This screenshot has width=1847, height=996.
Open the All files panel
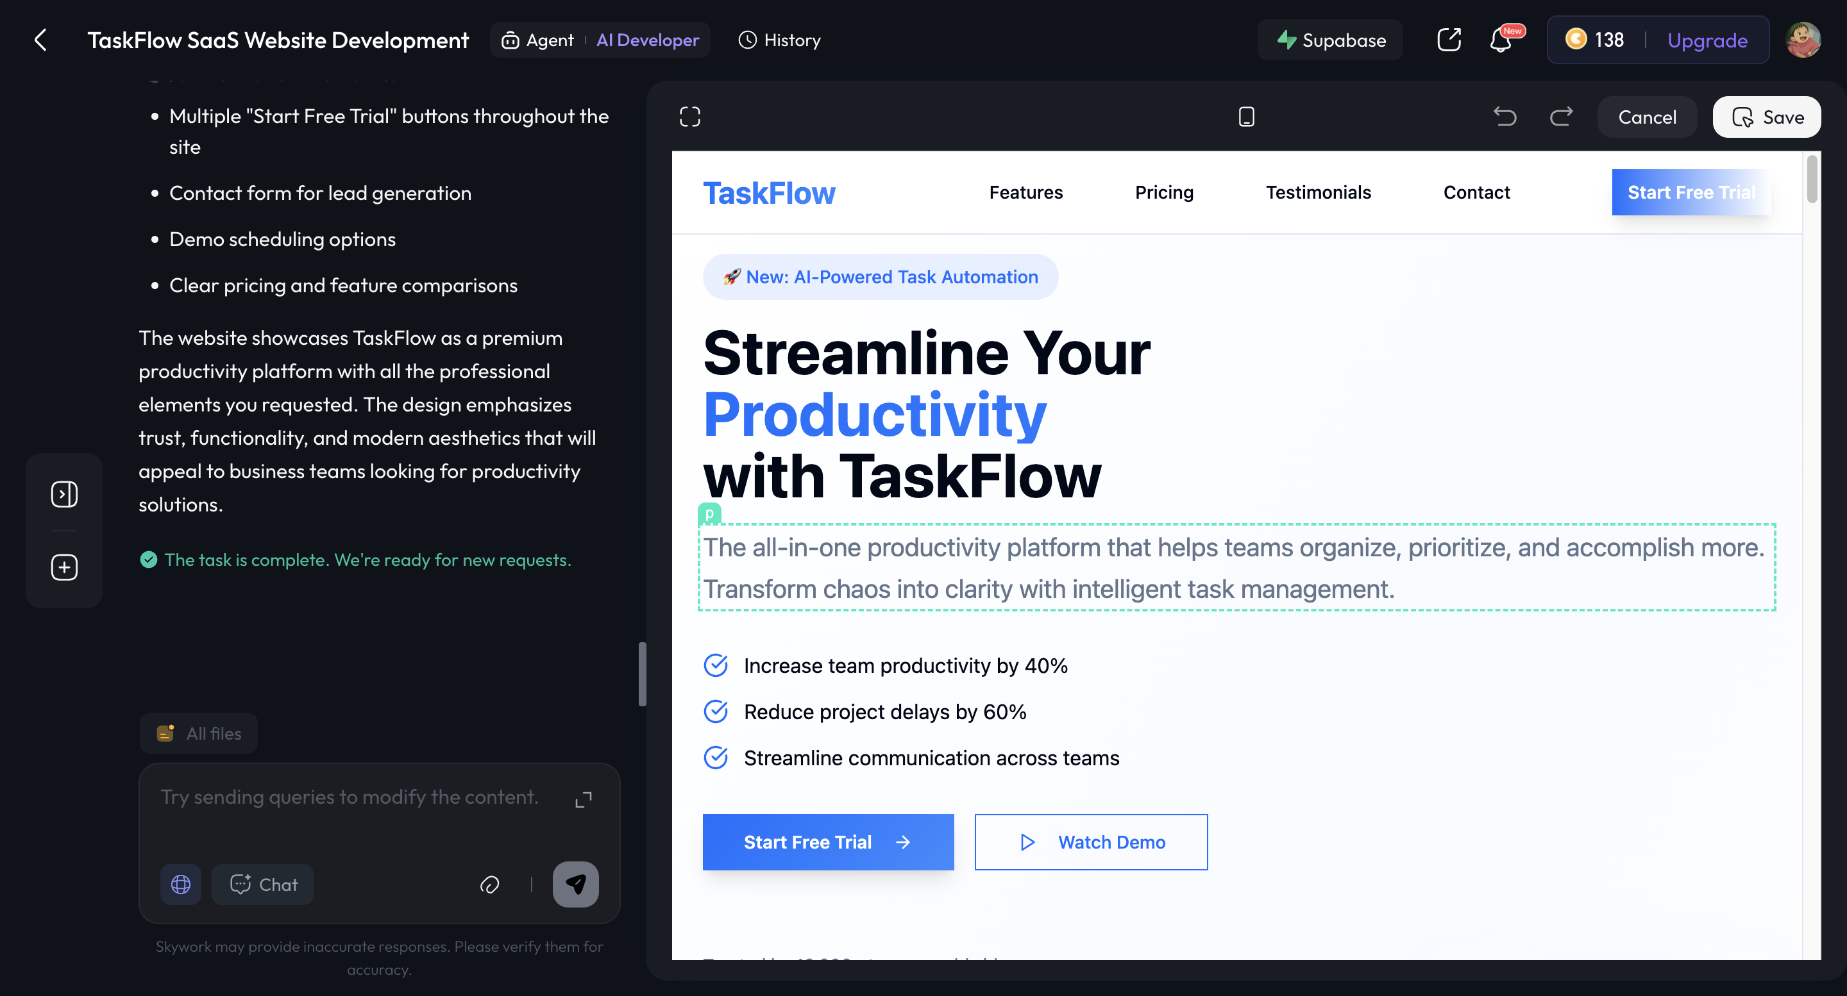199,734
